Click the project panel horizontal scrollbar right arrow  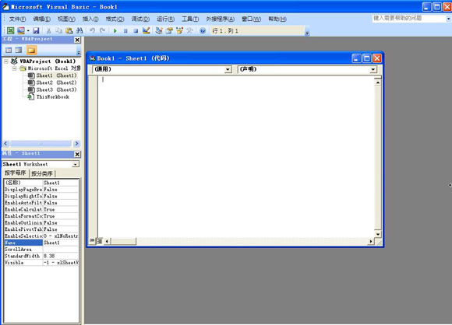tap(76, 144)
